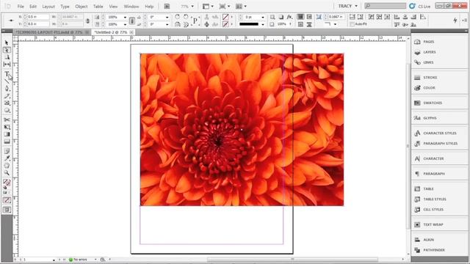This screenshot has height=264, width=470.
Task: Close the Untitled-2 document tab
Action: click(x=131, y=32)
